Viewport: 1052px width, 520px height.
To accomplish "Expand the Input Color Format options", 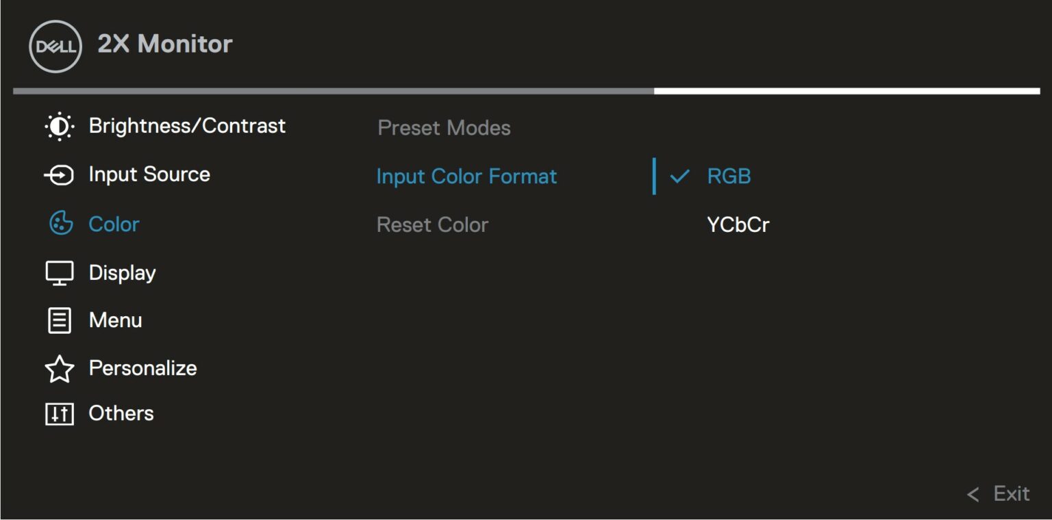I will (x=466, y=177).
